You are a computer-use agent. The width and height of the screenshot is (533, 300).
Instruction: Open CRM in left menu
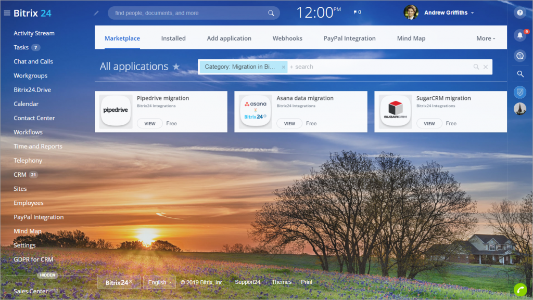pyautogui.click(x=20, y=175)
